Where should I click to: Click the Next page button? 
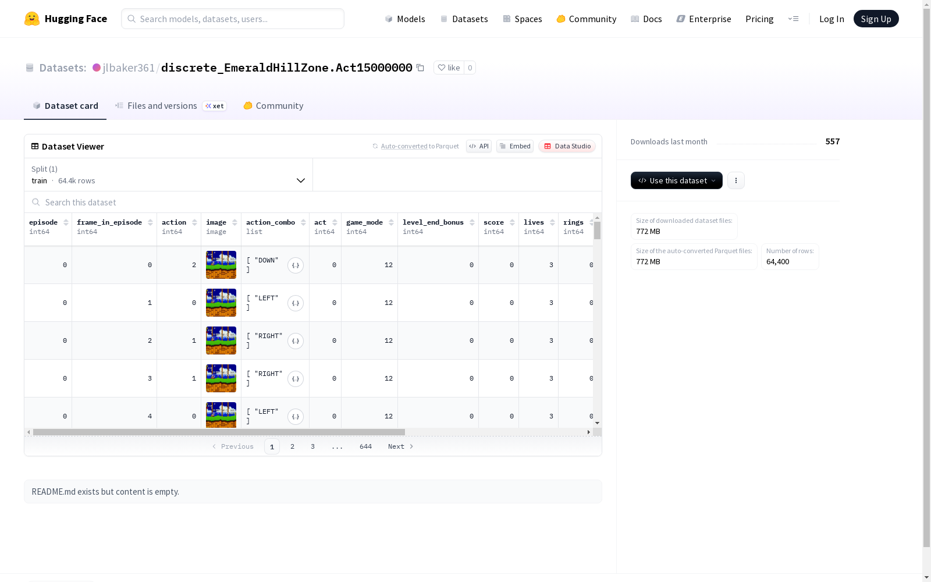pyautogui.click(x=401, y=446)
